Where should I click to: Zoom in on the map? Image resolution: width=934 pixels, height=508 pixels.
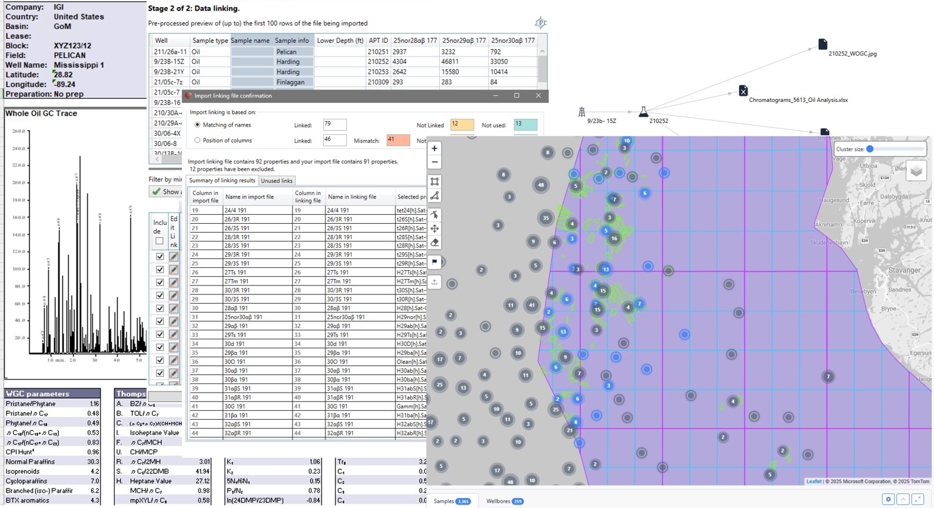(434, 149)
